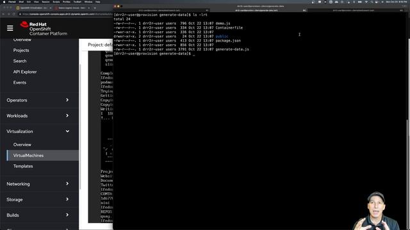Open Templates under Virtualization
Image resolution: width=410 pixels, height=230 pixels.
point(23,166)
